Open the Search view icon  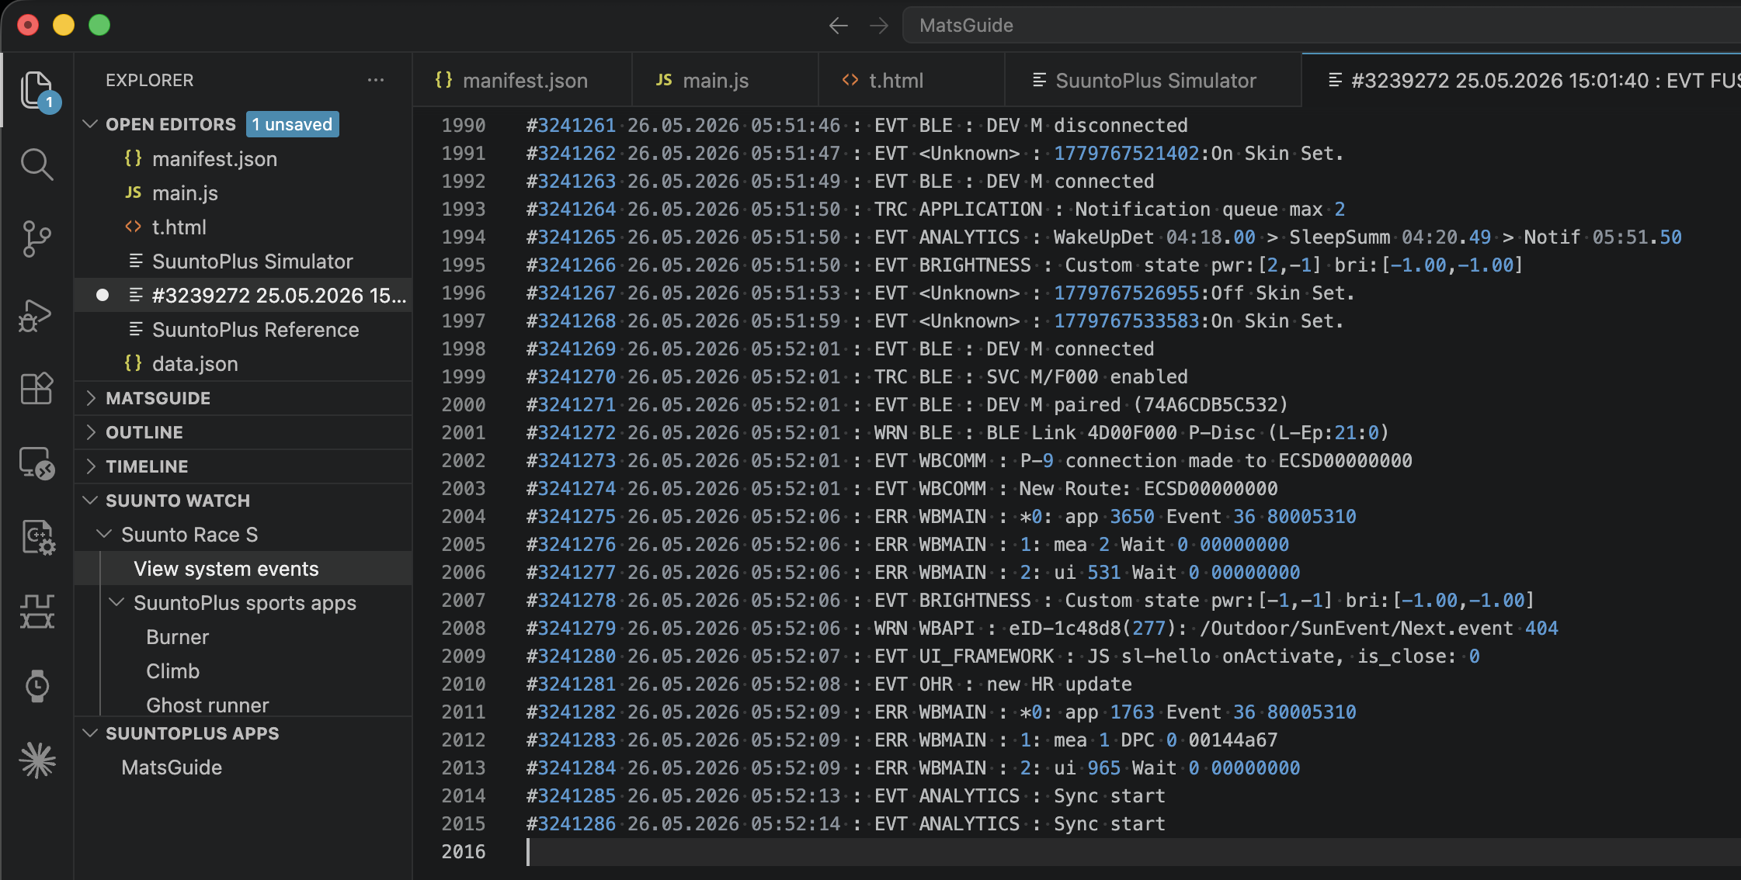click(x=36, y=165)
